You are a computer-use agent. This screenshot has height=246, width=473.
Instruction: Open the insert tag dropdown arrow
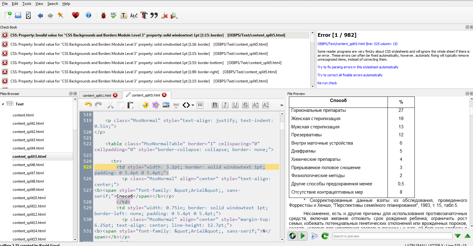(x=193, y=105)
